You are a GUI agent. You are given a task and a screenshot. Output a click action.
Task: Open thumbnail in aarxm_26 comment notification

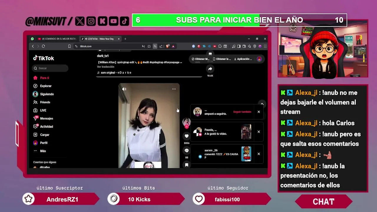point(246,154)
